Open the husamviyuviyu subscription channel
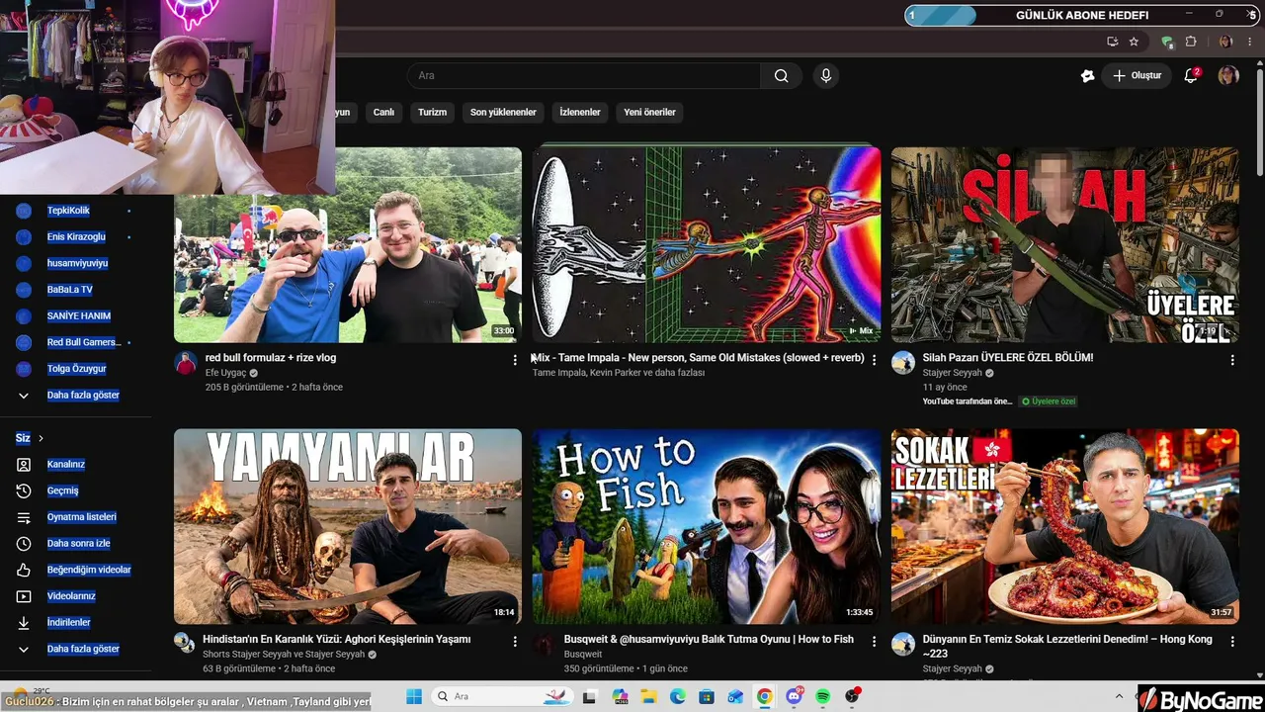This screenshot has height=712, width=1265. click(x=77, y=264)
